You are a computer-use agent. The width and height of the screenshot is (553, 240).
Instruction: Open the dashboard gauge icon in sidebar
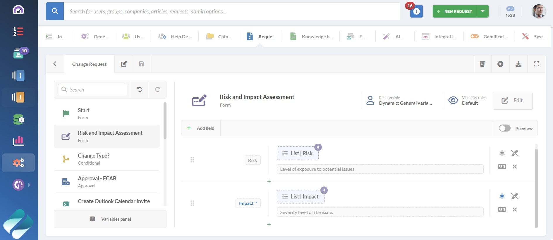[18, 10]
